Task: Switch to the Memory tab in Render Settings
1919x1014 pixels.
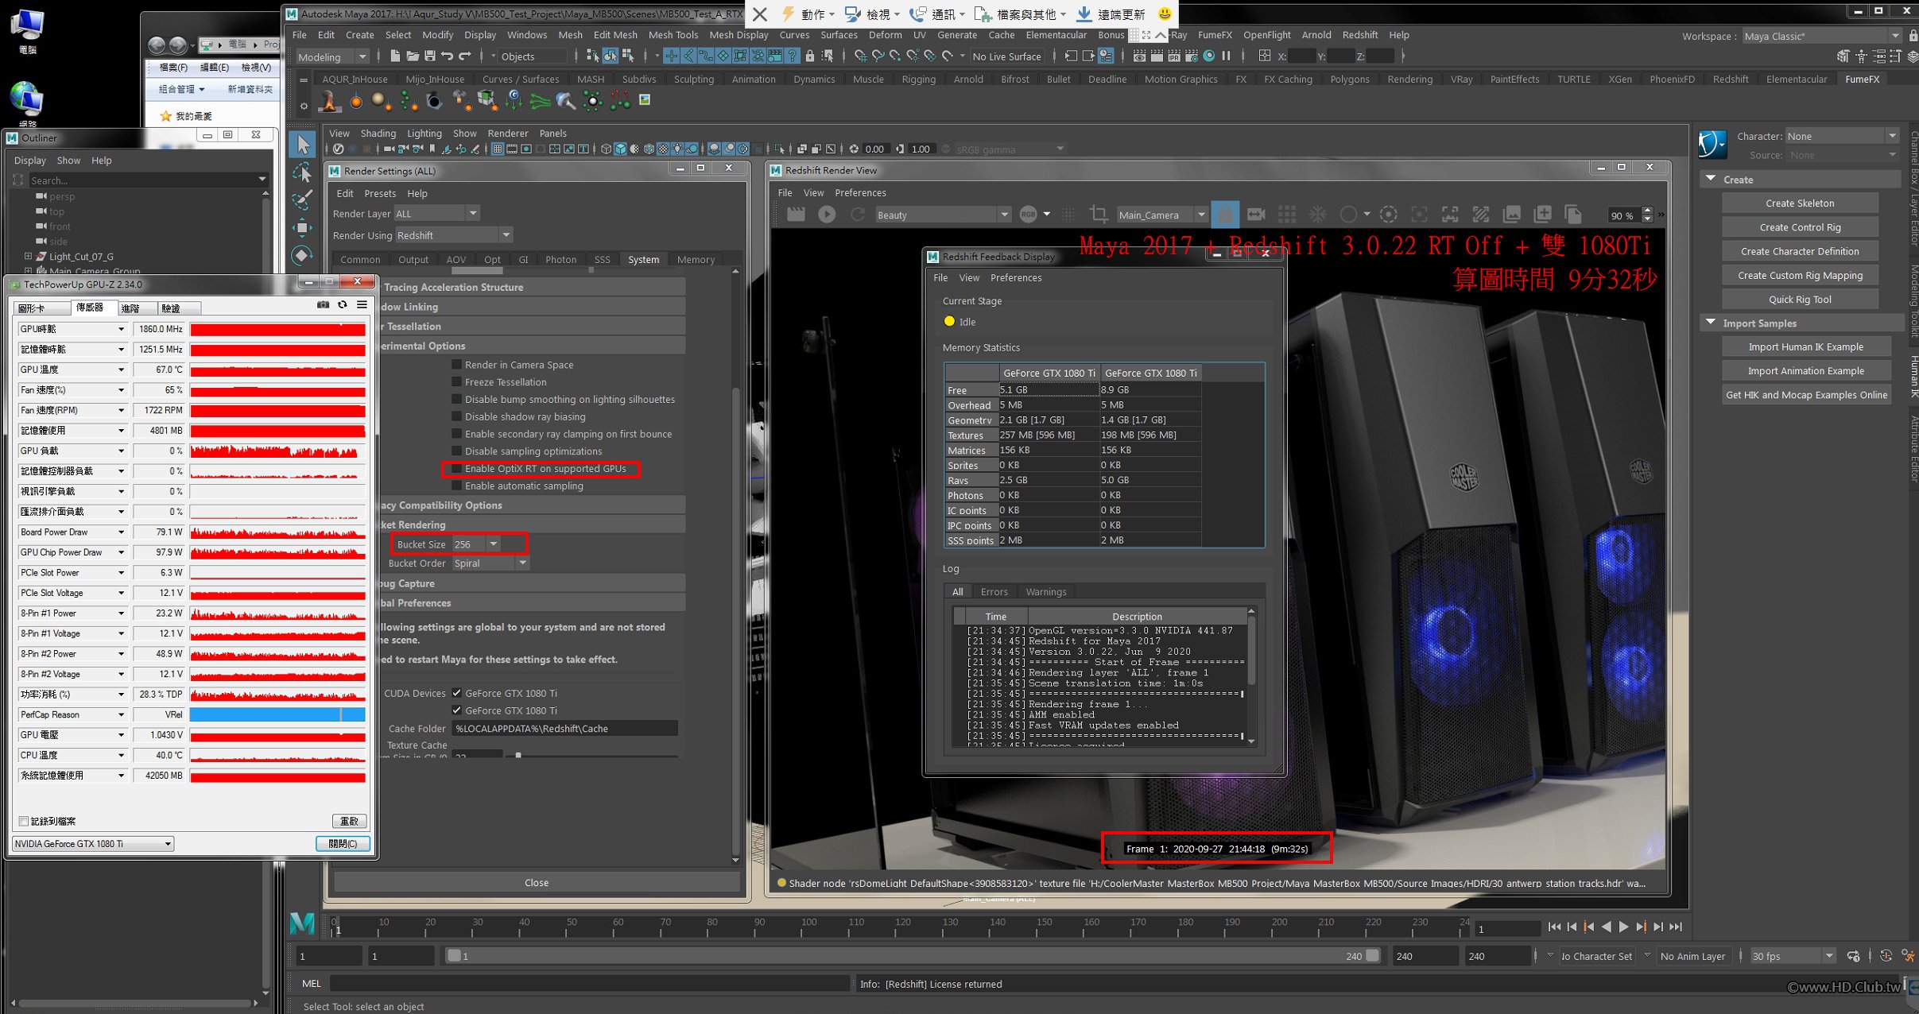Action: click(x=696, y=260)
